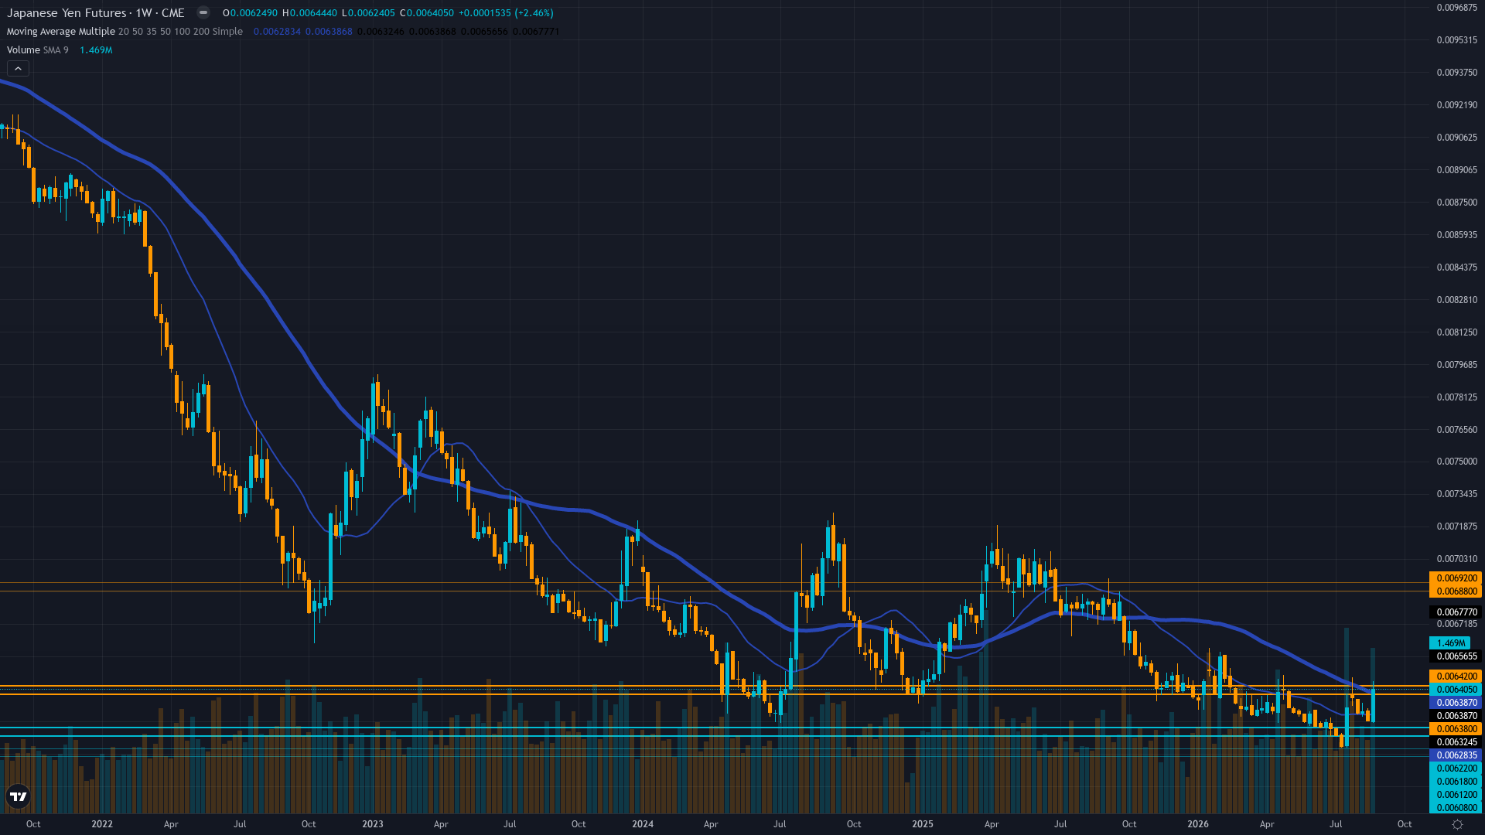1485x835 pixels.
Task: Click the change value +0.0001535 (+2.46%)
Action: click(x=506, y=13)
